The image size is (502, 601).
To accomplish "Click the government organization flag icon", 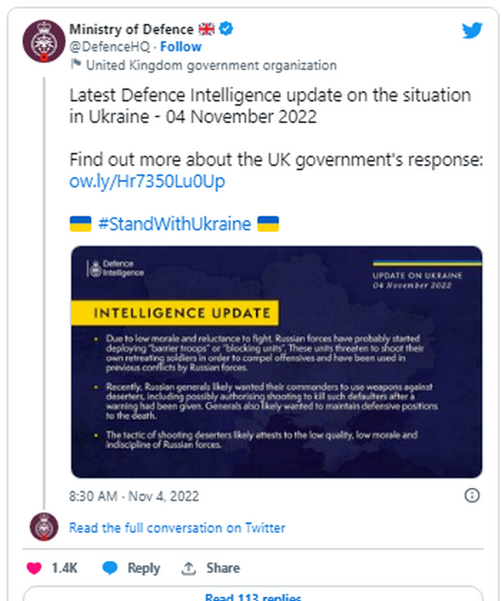I will point(76,64).
